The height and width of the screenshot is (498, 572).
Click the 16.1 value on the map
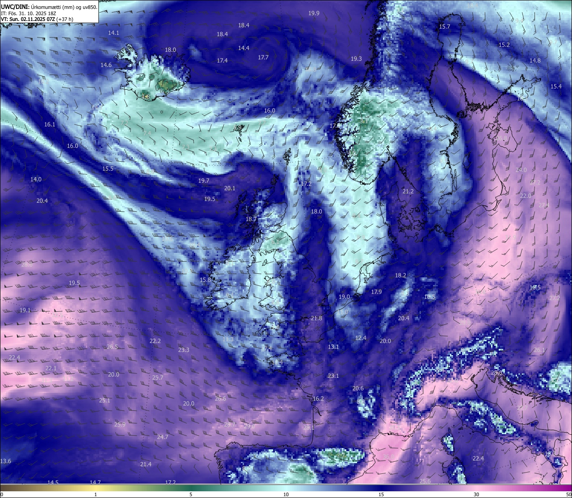tap(50, 125)
